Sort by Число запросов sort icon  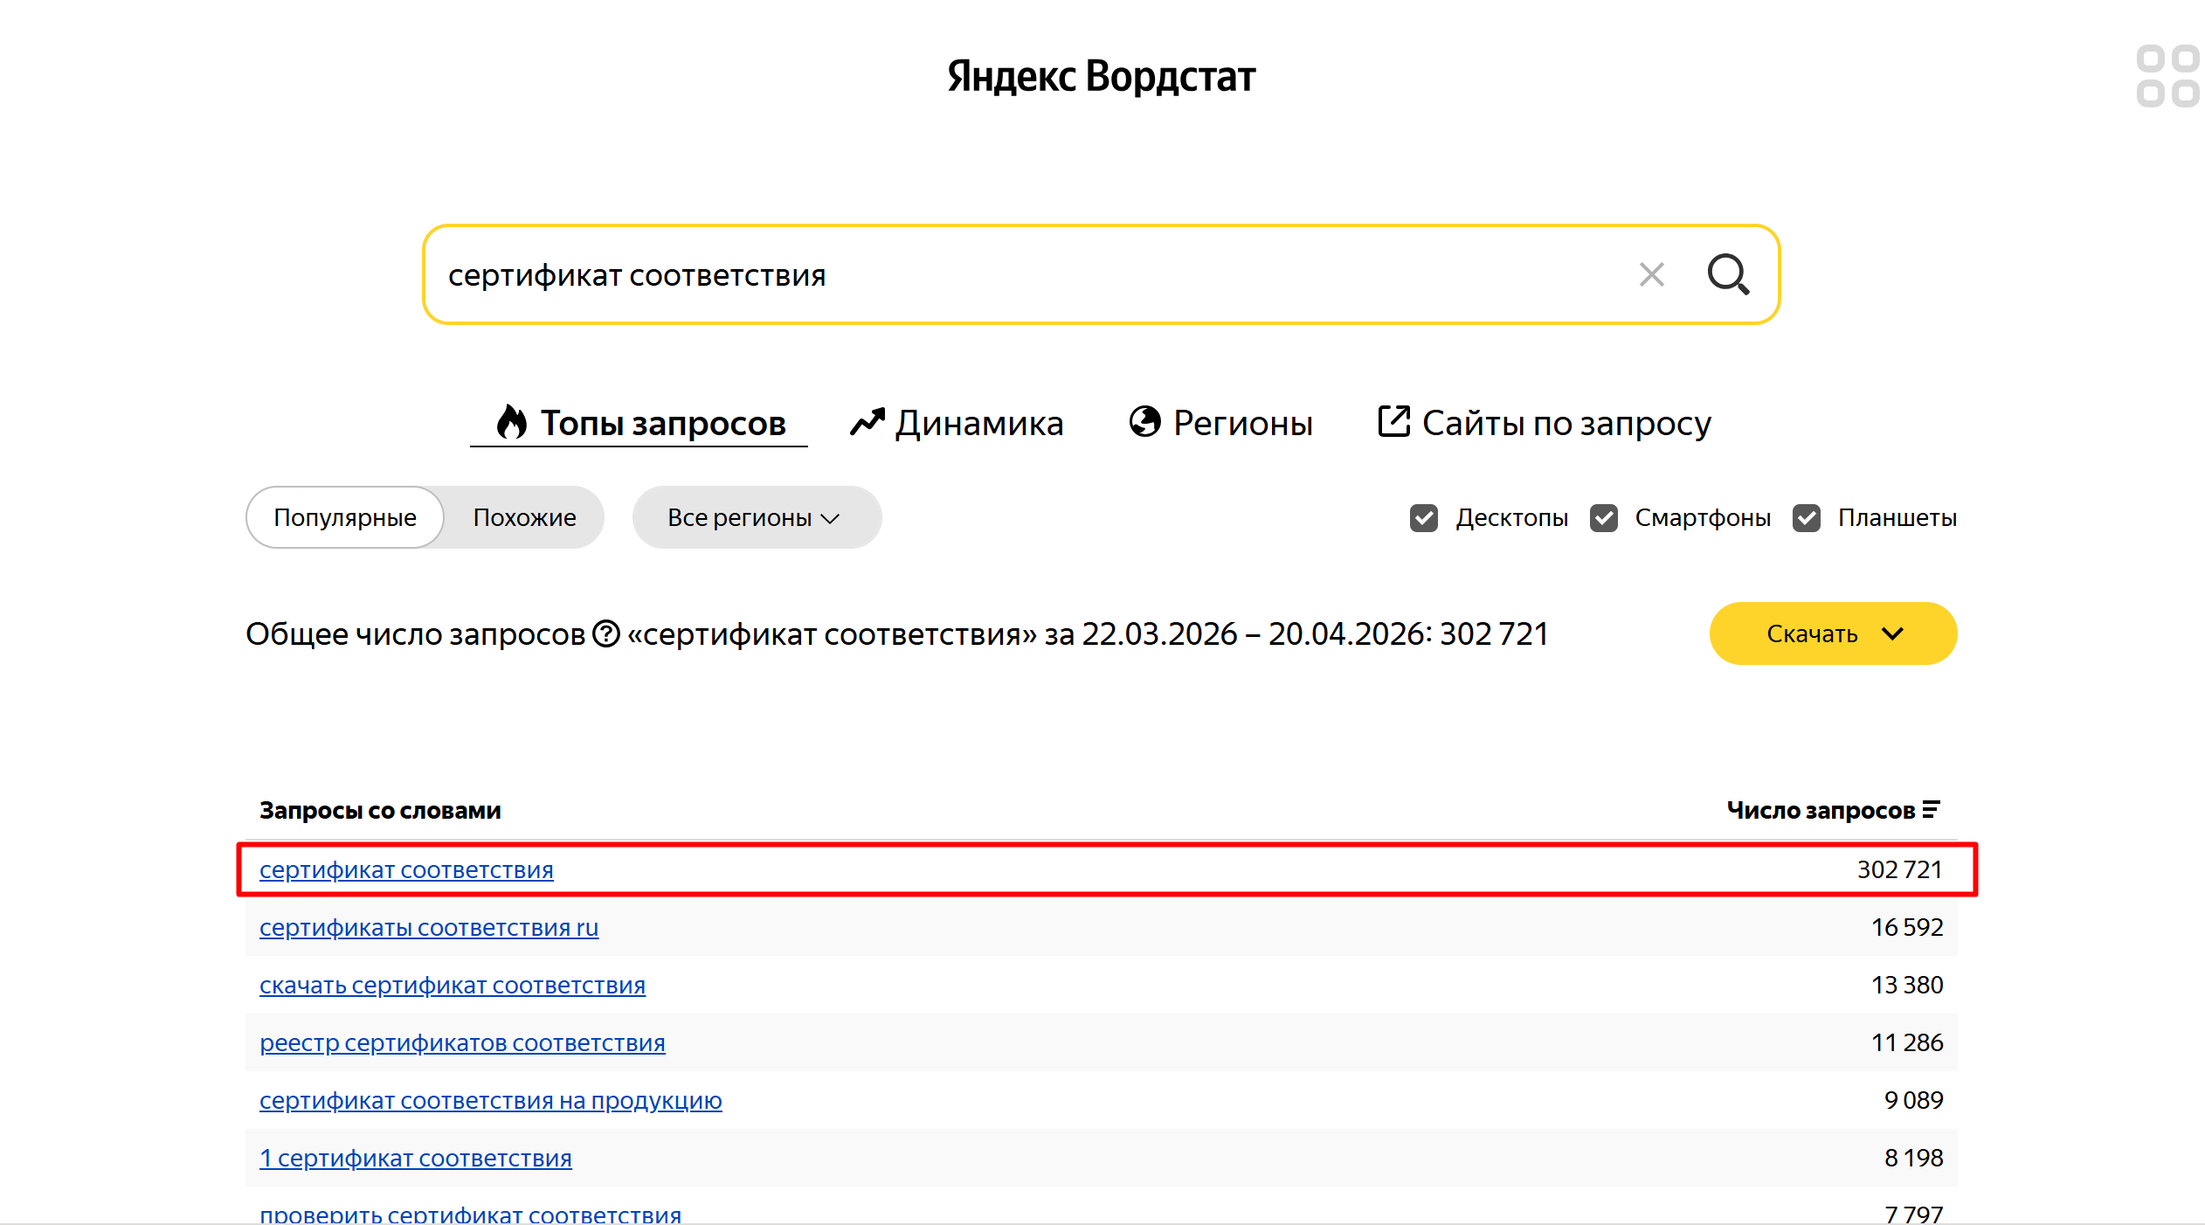(x=1931, y=809)
